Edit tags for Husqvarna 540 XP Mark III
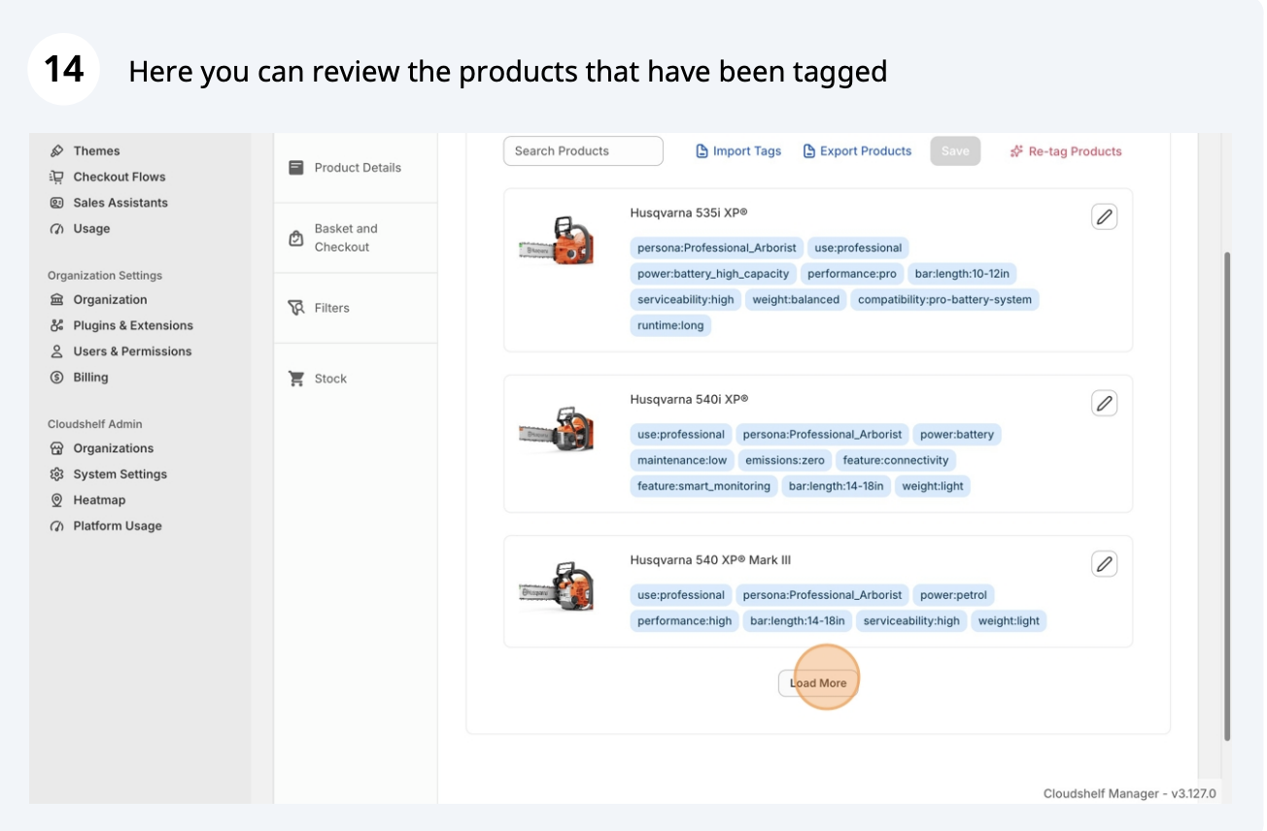The height and width of the screenshot is (831, 1267). point(1104,564)
